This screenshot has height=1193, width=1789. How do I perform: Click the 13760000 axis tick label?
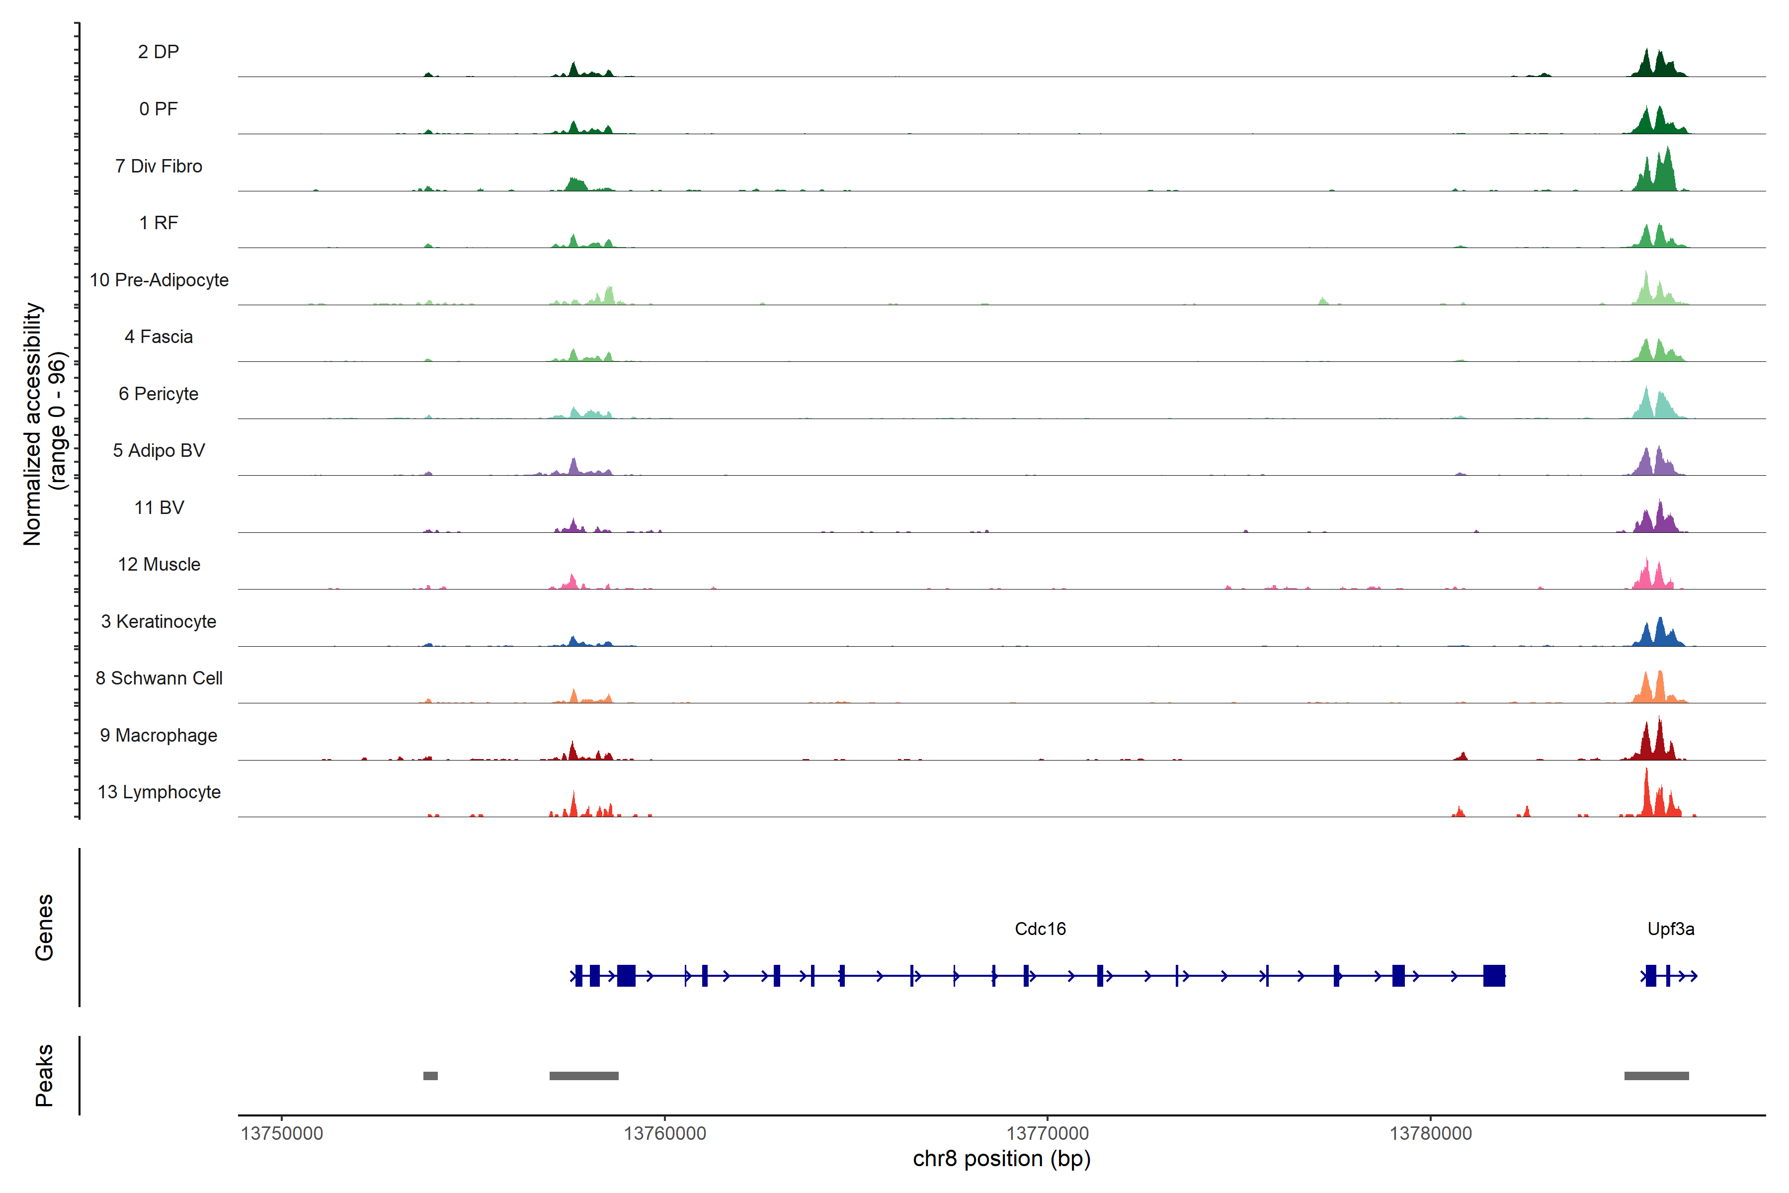point(665,1133)
